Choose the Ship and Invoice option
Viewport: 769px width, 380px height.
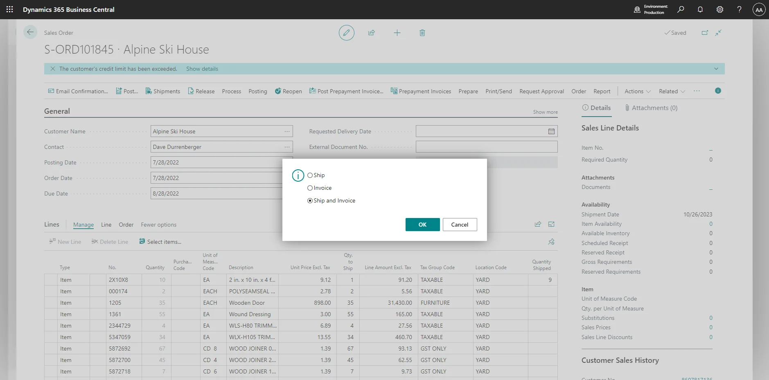tap(310, 200)
